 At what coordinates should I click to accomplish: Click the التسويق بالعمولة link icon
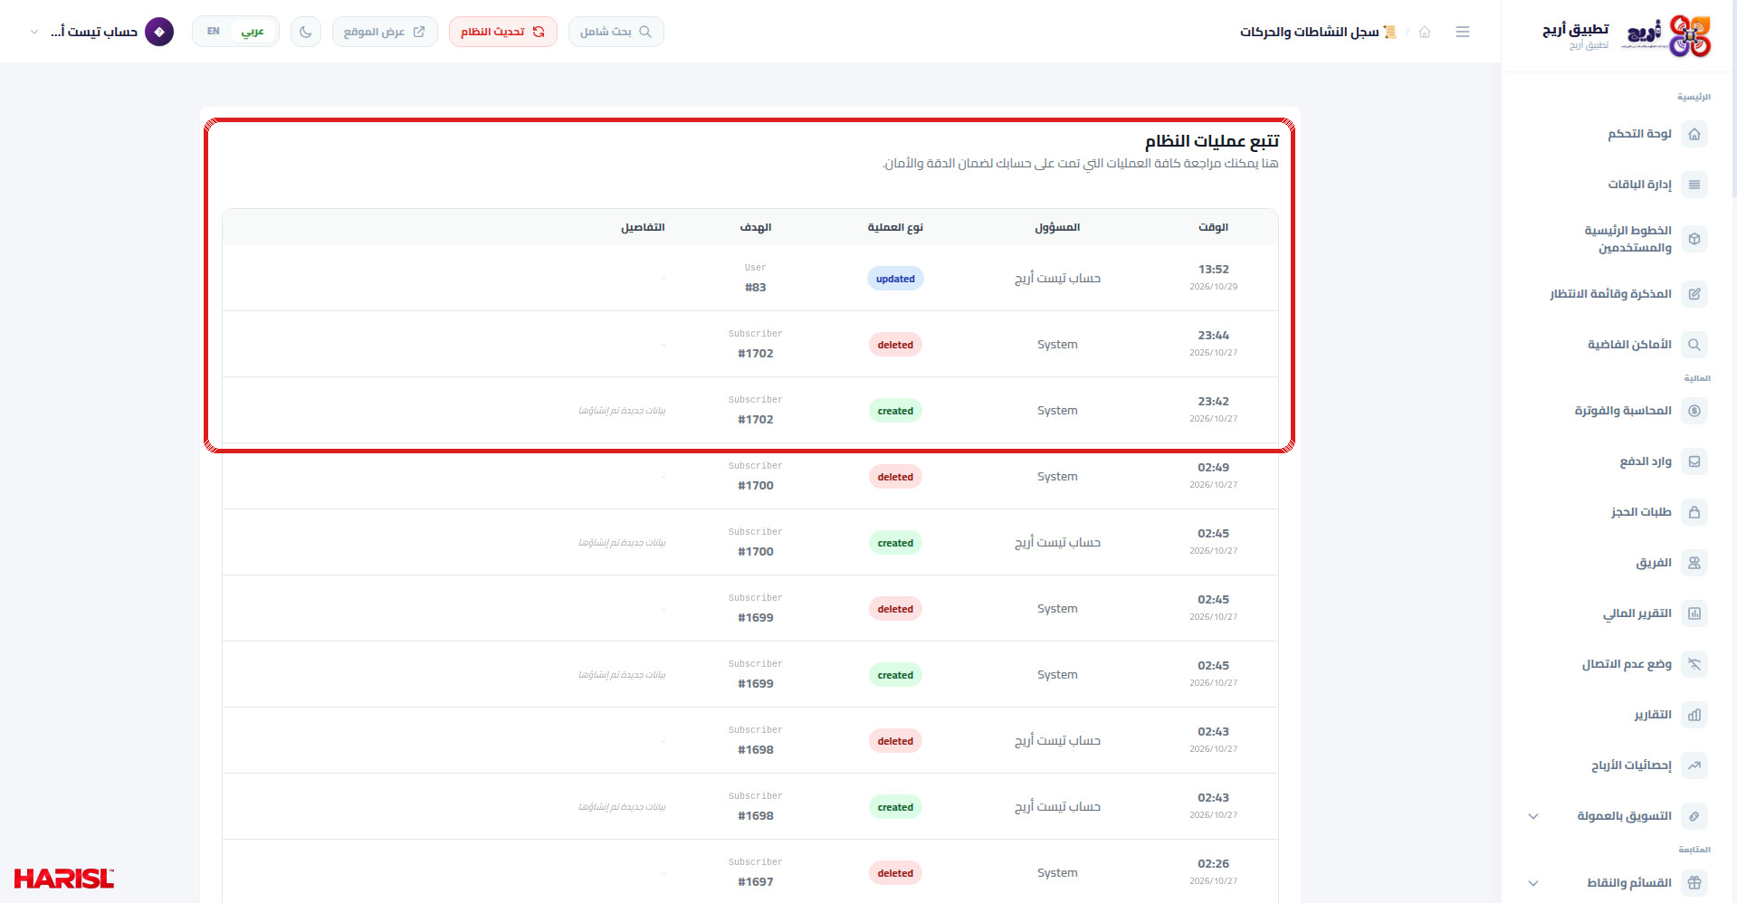[1694, 816]
